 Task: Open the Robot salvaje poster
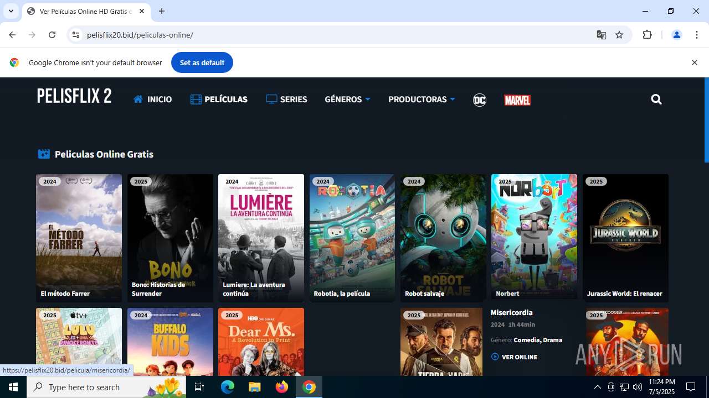(443, 238)
